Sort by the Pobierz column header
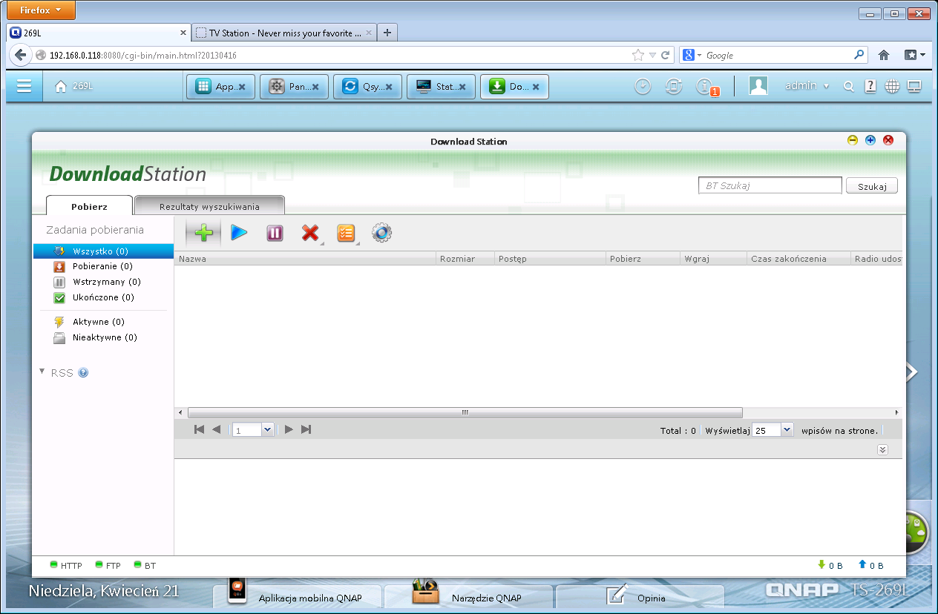The height and width of the screenshot is (614, 938). tap(643, 259)
